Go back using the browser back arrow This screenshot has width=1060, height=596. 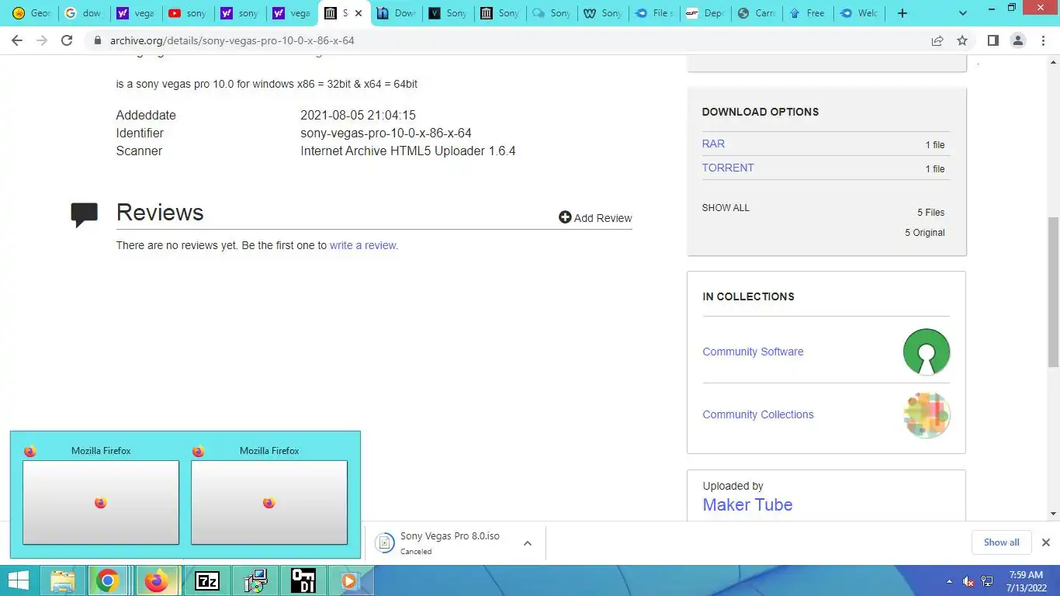(x=17, y=40)
